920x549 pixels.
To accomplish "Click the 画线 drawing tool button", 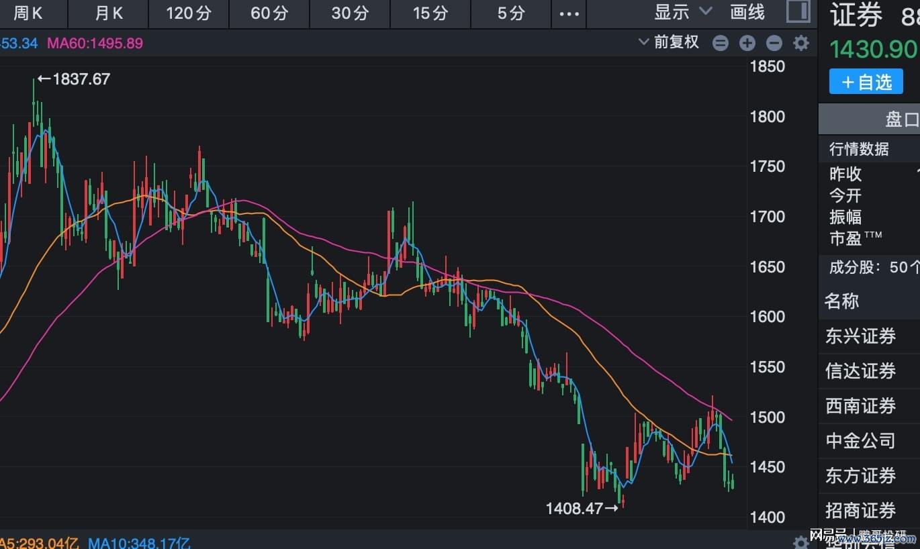I will 747,11.
